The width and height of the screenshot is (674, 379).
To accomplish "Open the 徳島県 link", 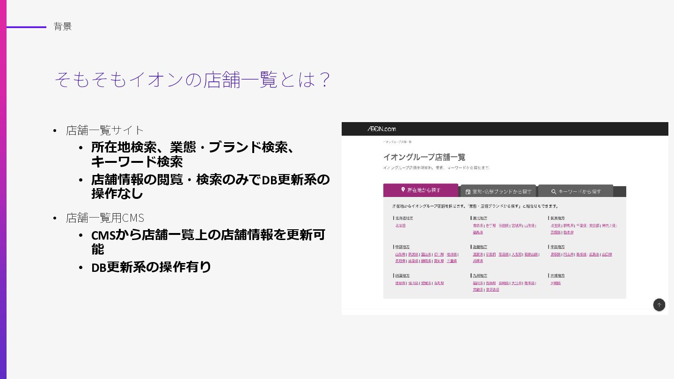I will click(400, 283).
